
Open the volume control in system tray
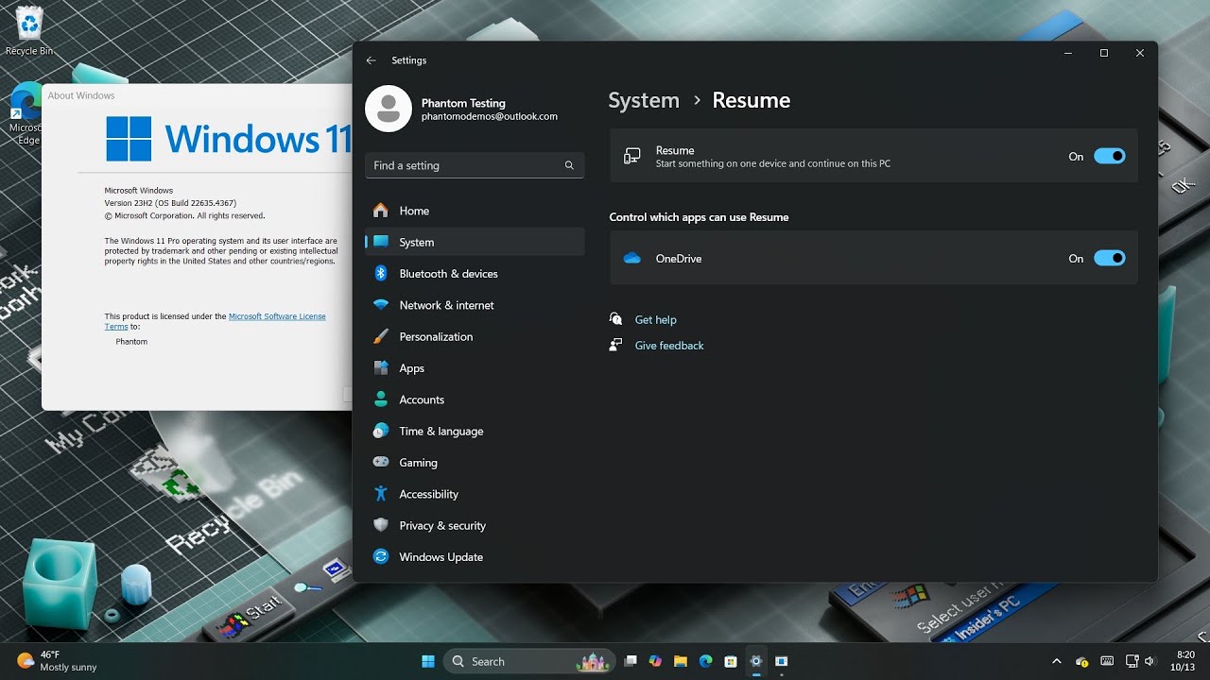click(x=1149, y=661)
